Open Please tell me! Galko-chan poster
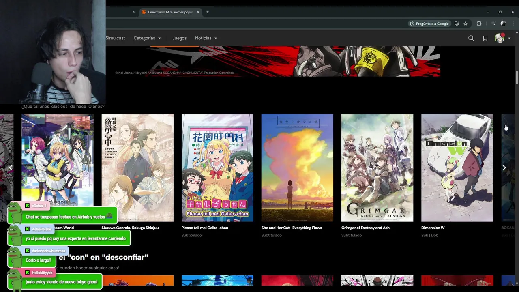 point(217,168)
